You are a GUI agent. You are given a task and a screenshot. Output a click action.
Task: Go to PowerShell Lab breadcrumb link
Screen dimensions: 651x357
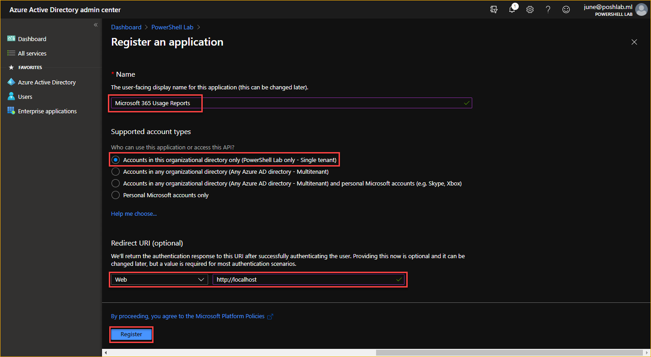point(172,27)
